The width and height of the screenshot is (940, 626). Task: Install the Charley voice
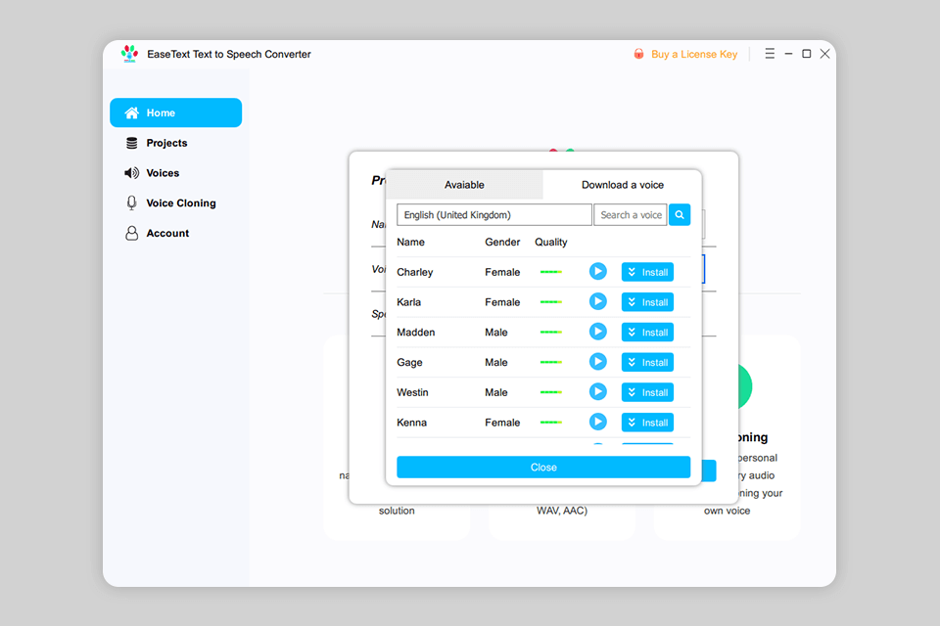click(647, 272)
